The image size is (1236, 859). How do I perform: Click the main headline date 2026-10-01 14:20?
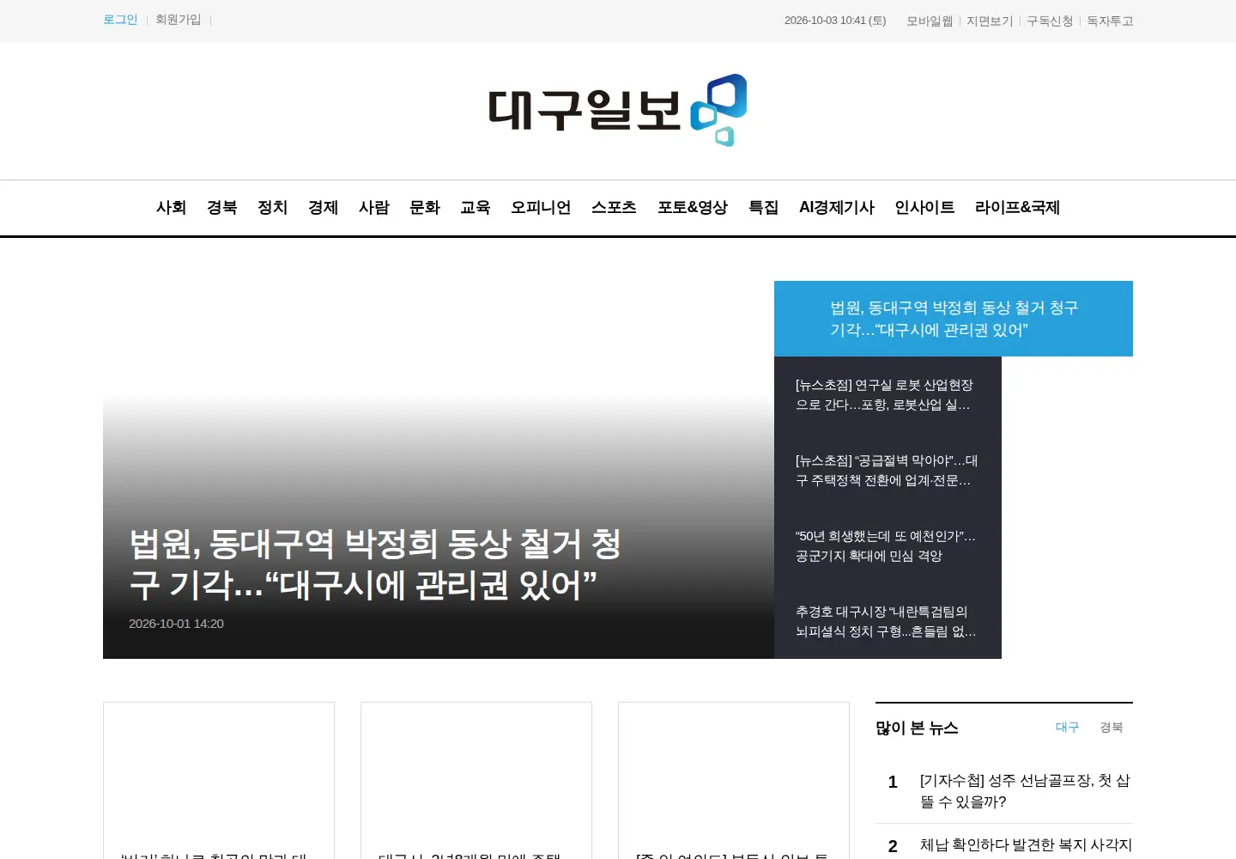tap(176, 624)
